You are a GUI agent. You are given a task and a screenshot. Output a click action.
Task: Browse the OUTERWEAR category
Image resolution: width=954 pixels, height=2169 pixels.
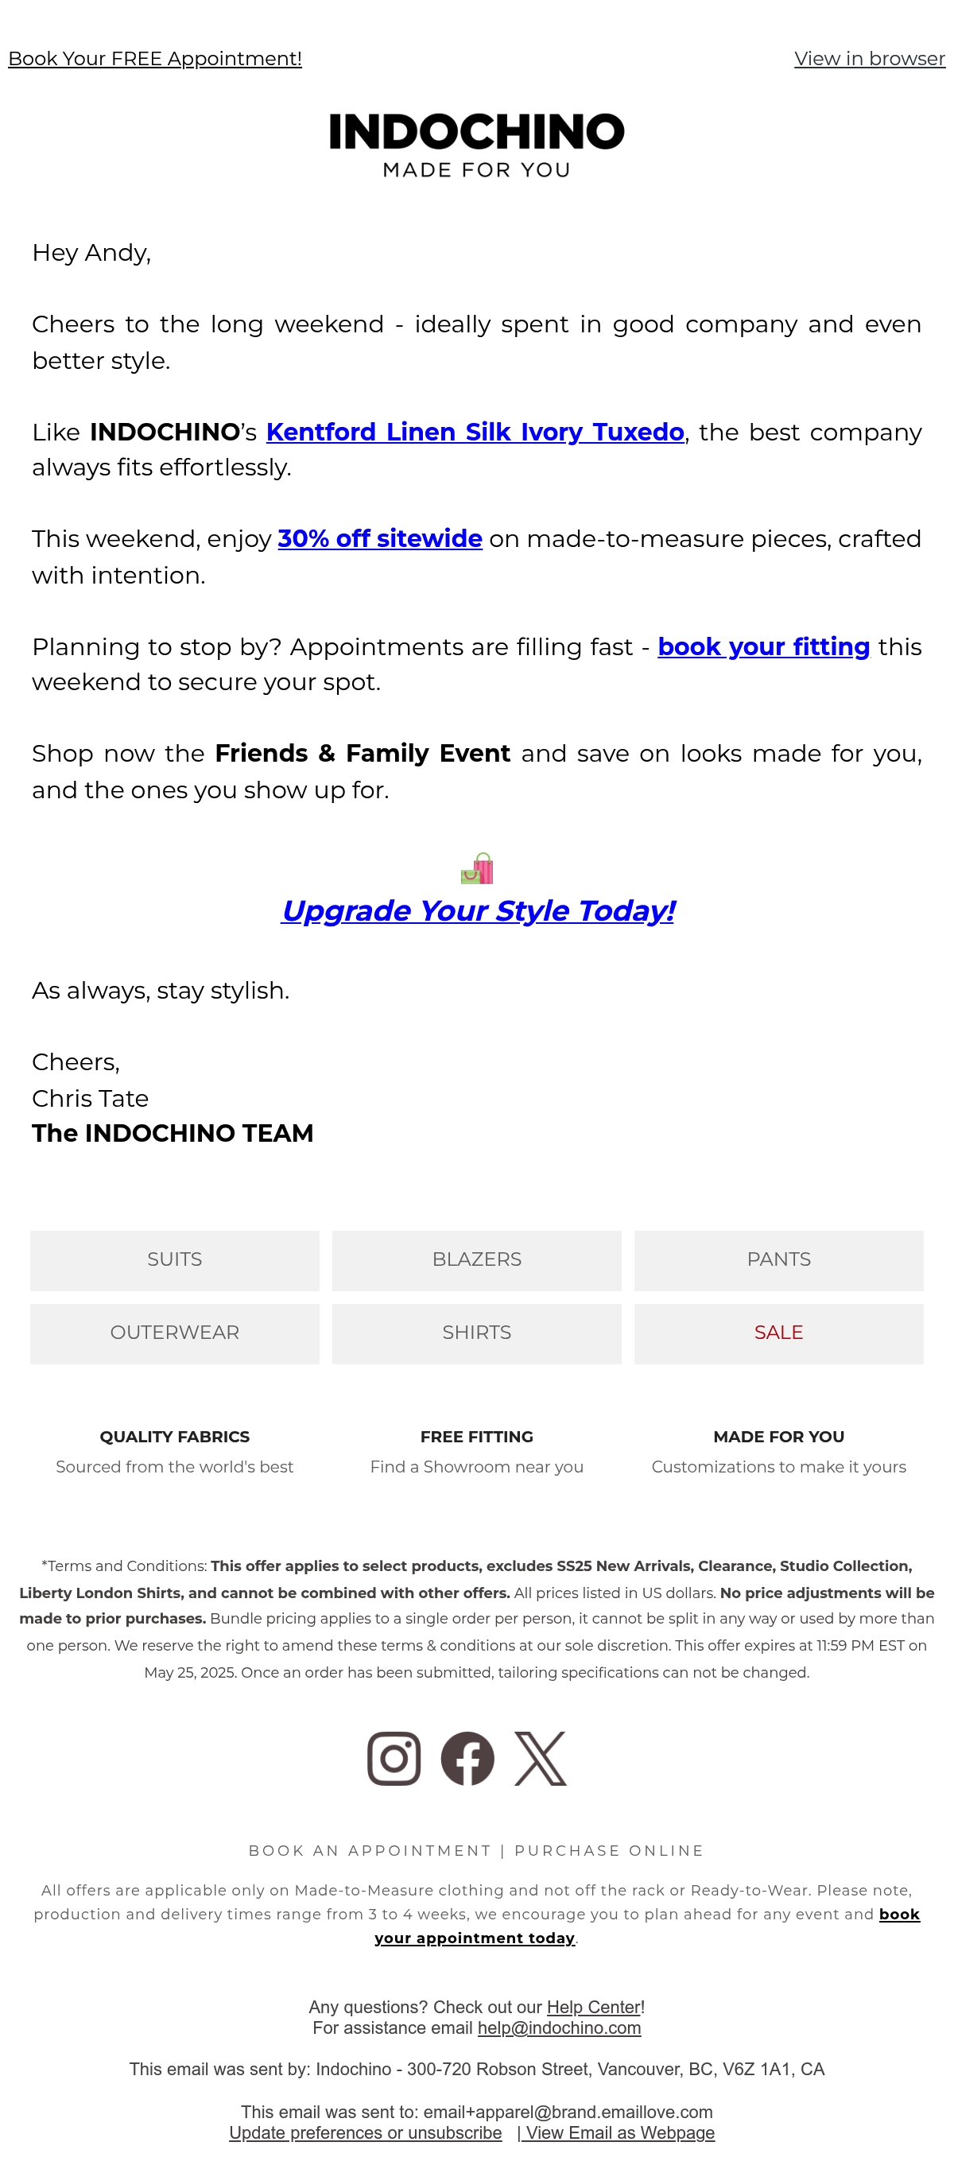pyautogui.click(x=174, y=1333)
